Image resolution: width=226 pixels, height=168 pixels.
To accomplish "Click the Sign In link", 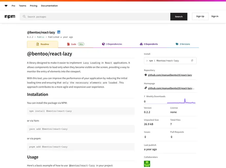I will [215, 16].
